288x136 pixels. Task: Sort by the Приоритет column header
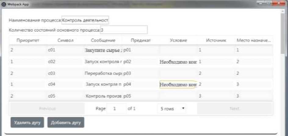point(28,40)
